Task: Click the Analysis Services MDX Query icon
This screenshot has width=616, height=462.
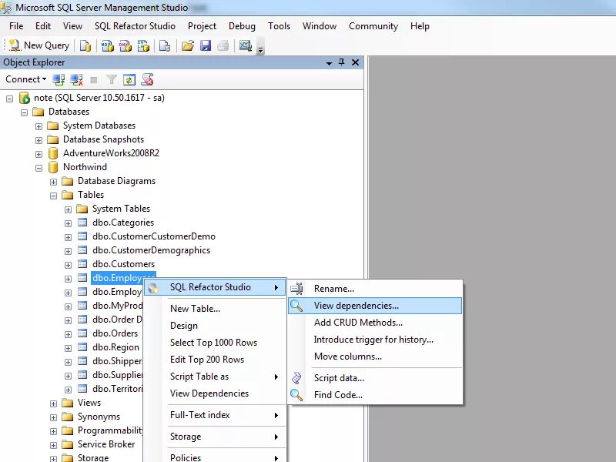Action: pos(107,45)
